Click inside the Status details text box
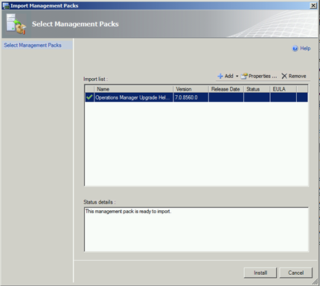The height and width of the screenshot is (286, 320). tap(196, 230)
